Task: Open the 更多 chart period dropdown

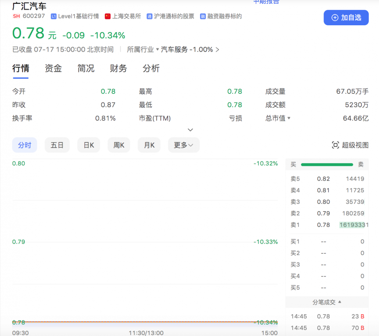Action: (x=184, y=145)
